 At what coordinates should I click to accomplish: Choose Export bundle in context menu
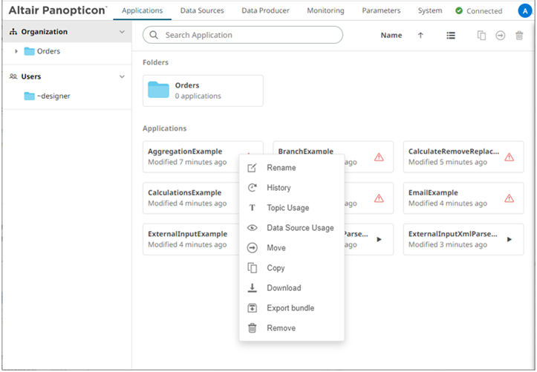coord(290,308)
